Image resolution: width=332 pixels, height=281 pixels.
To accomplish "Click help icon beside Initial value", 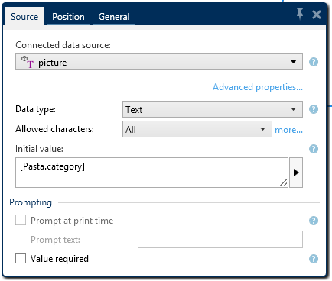I will [x=314, y=149].
